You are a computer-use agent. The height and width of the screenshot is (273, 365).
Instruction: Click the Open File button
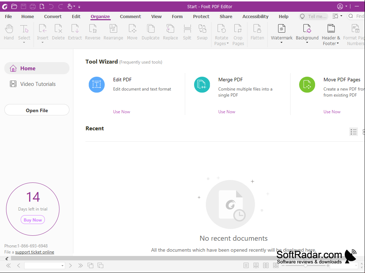(x=37, y=110)
